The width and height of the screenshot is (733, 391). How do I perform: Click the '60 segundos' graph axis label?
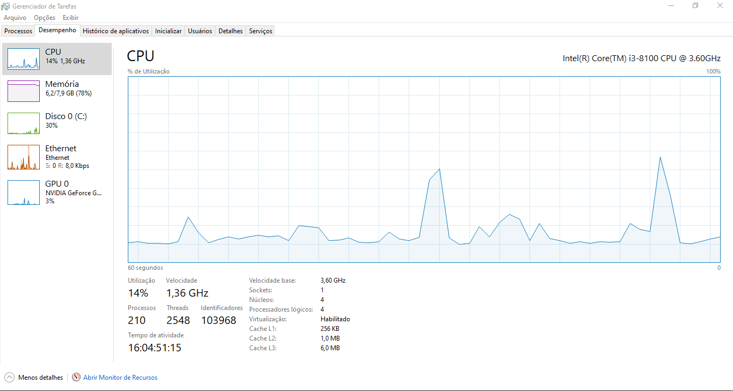point(146,268)
